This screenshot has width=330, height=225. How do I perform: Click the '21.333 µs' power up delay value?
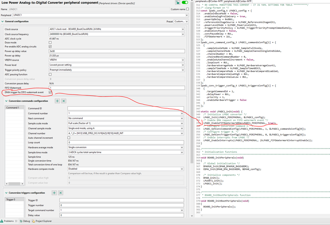[54, 56]
